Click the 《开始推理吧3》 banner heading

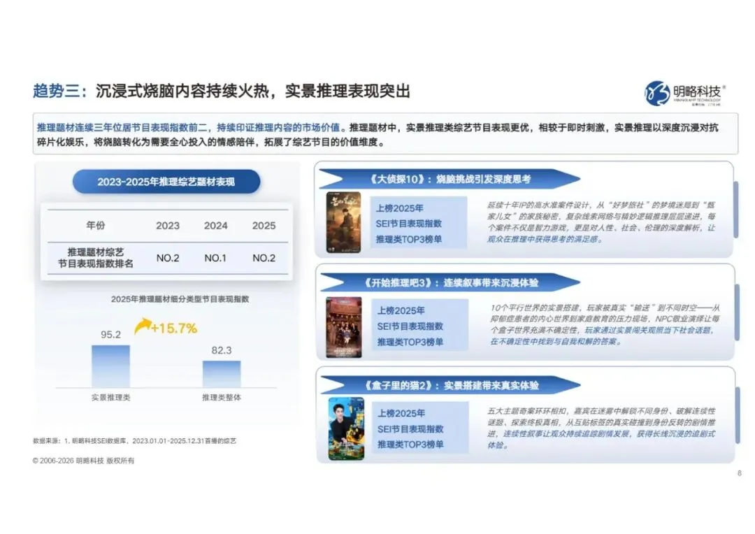pyautogui.click(x=450, y=282)
